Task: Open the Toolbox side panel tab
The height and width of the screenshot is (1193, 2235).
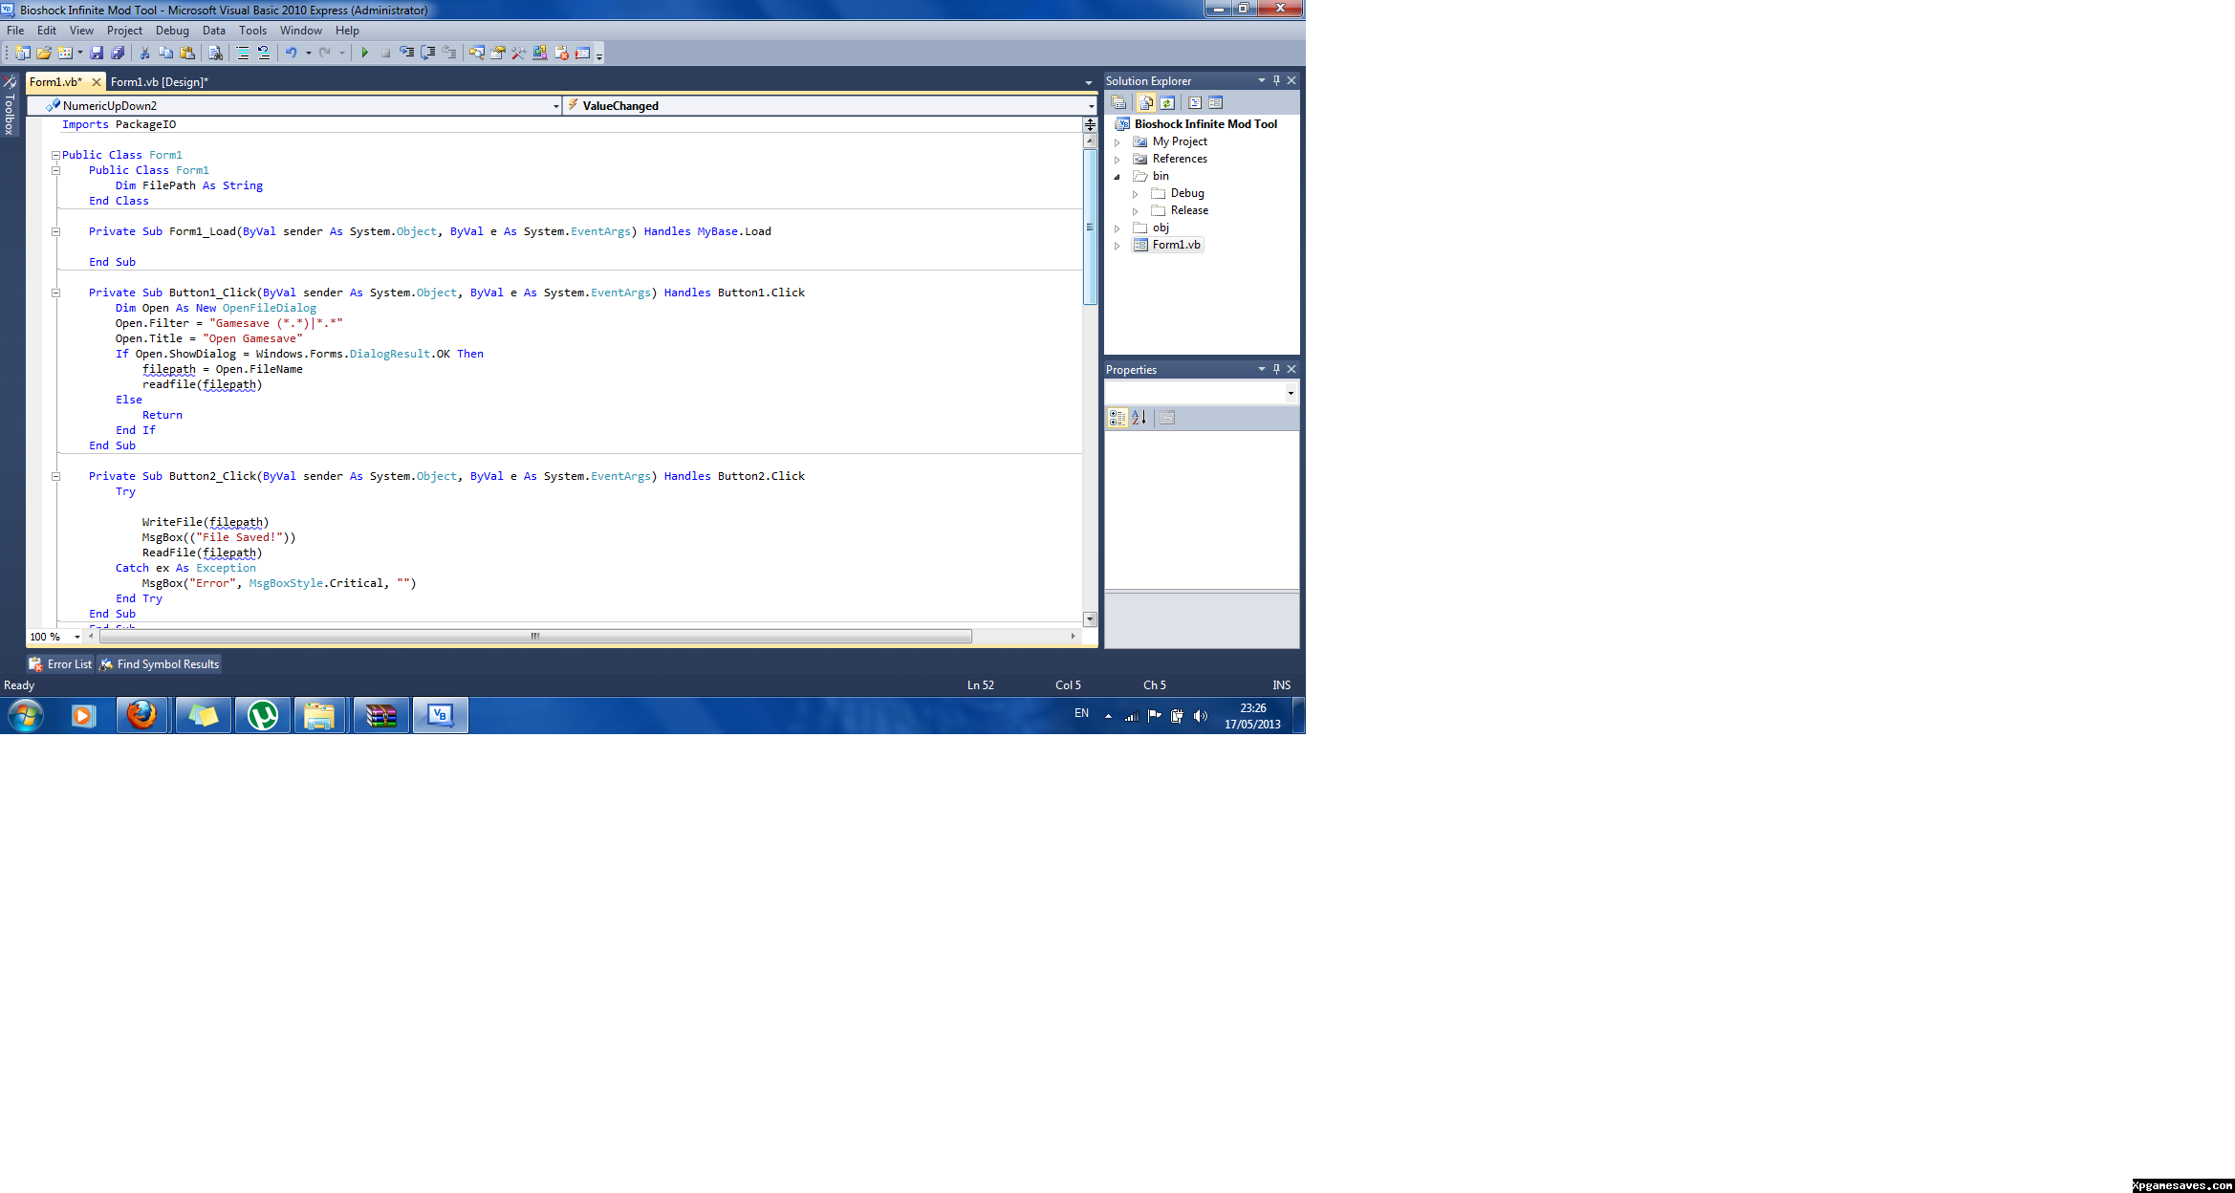Action: (10, 107)
